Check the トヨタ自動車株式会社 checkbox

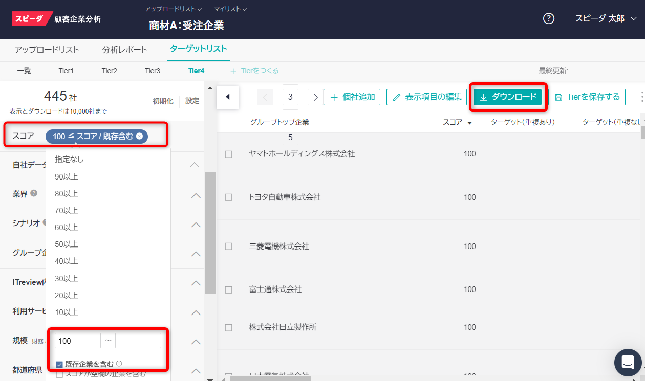tap(229, 197)
